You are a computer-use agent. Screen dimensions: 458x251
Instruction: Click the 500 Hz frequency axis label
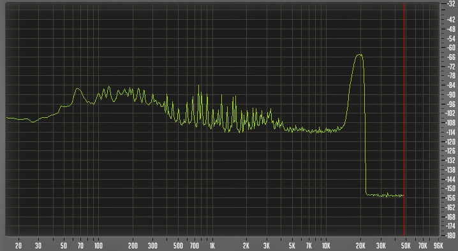[x=178, y=246]
